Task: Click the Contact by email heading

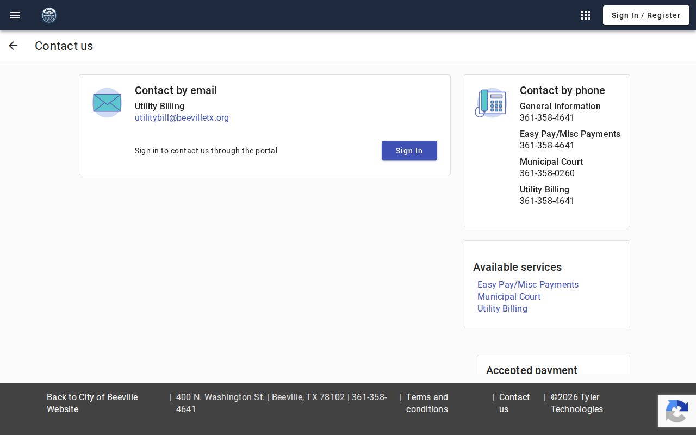Action: [176, 90]
